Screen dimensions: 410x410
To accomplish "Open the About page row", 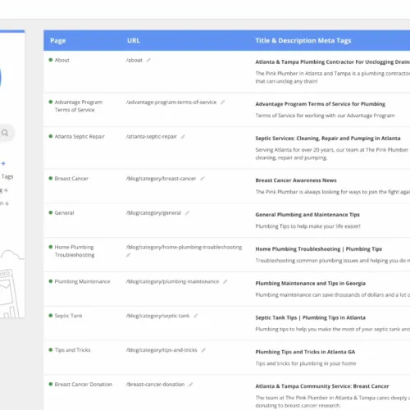I will (61, 60).
